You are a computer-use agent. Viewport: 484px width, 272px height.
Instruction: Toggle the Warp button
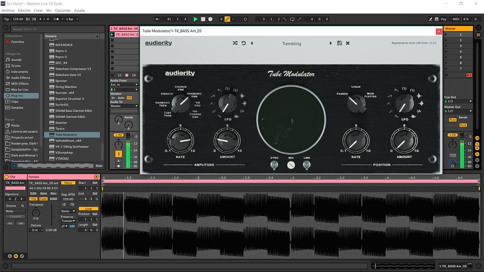click(68, 183)
